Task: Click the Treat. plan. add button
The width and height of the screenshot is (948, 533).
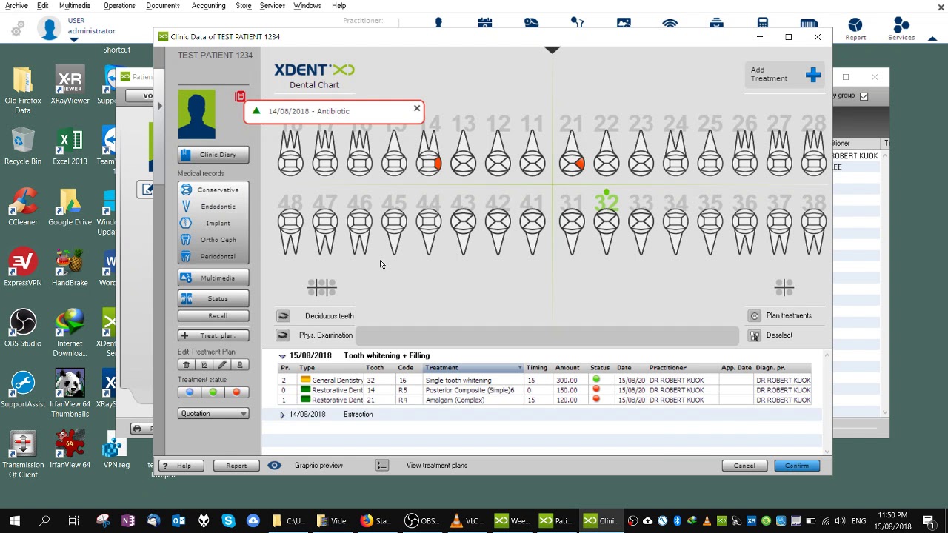Action: [213, 335]
